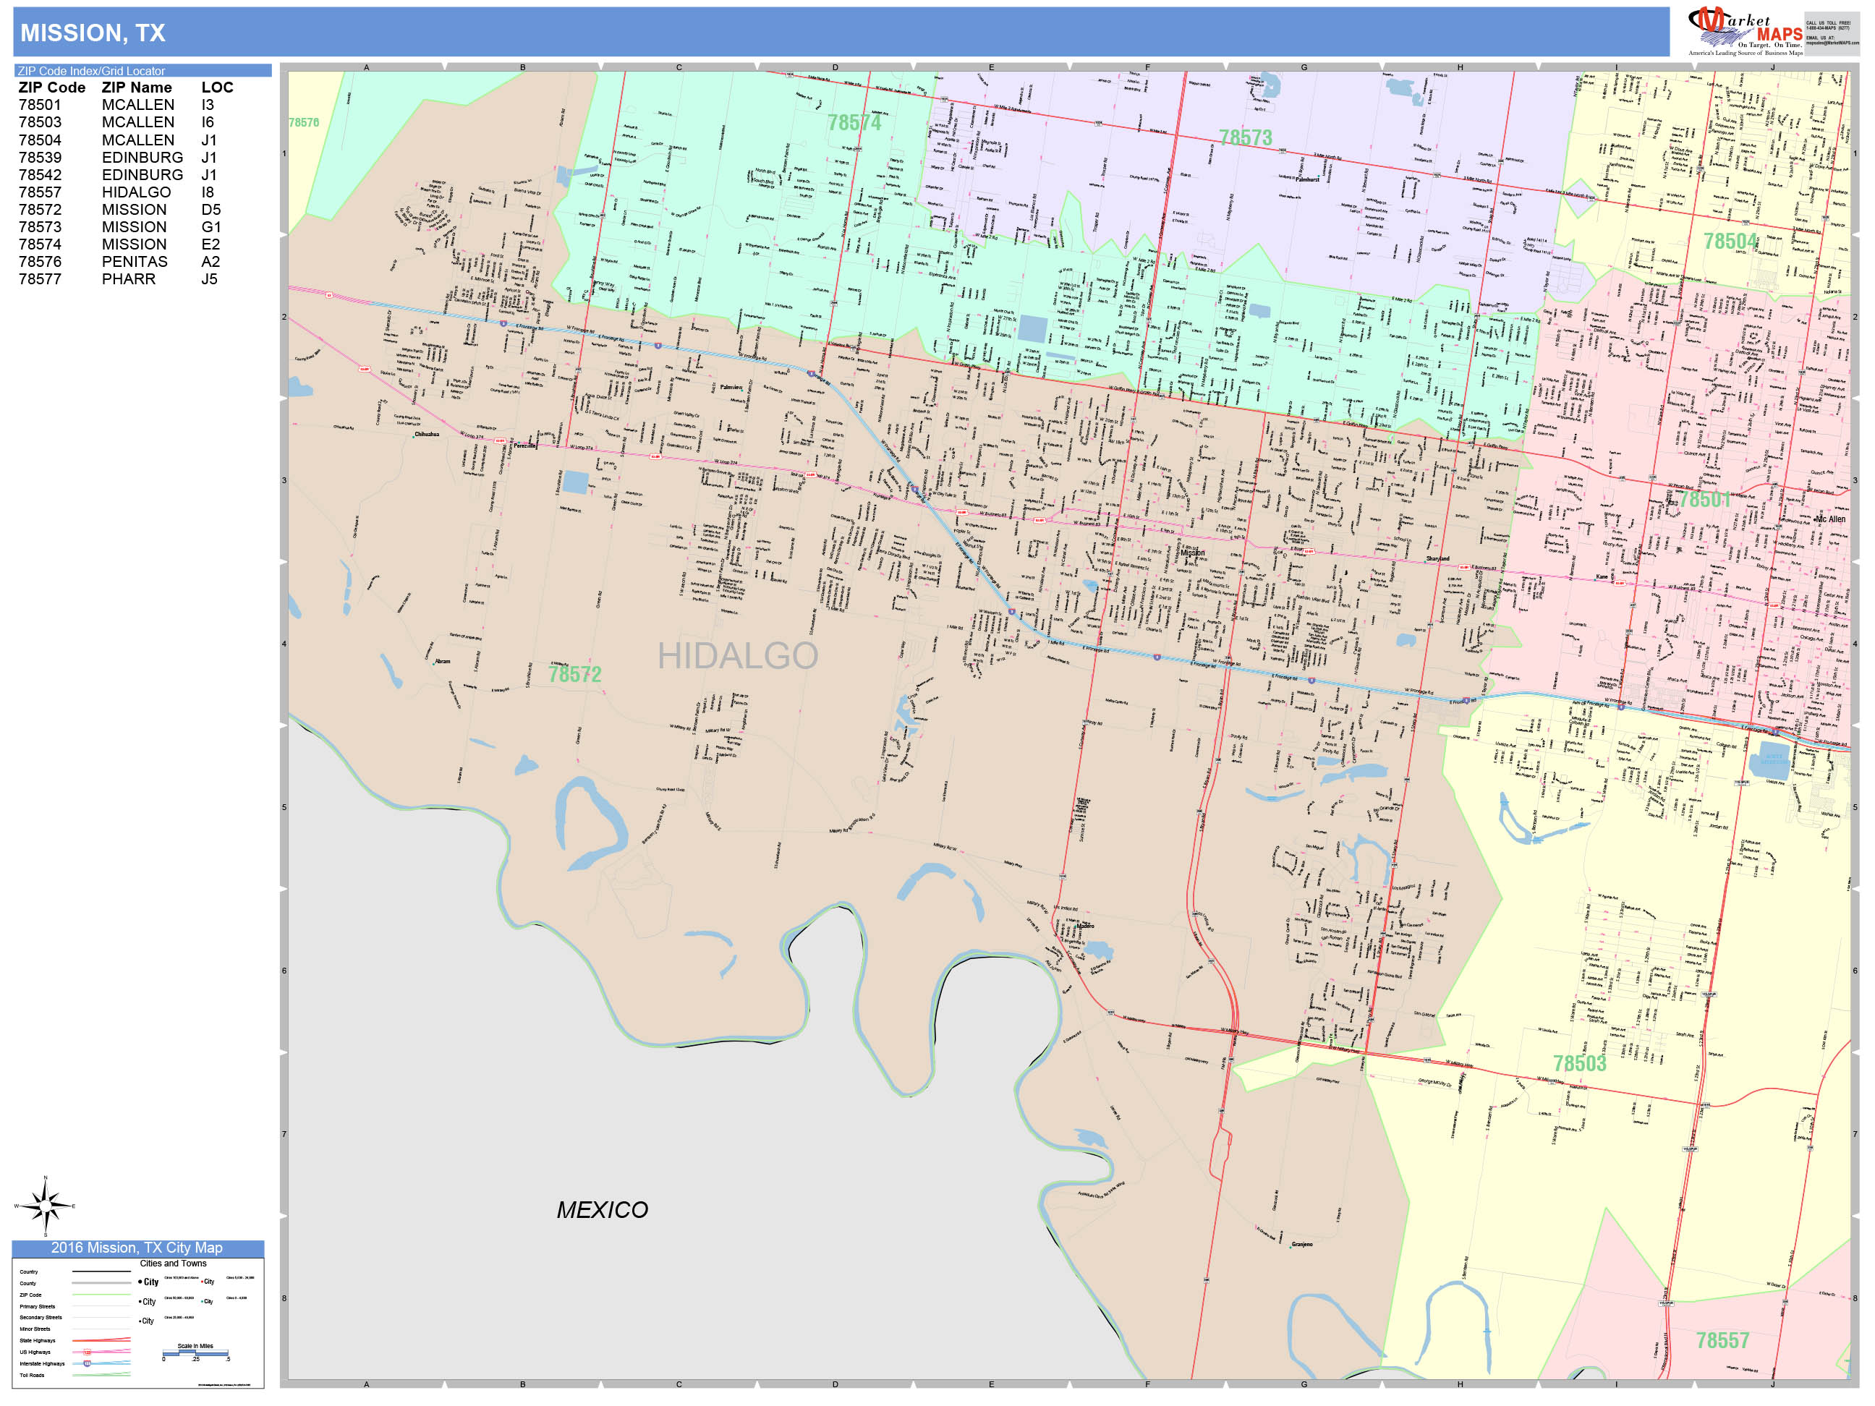
Task: Expand the Cities and Towns legend section
Action: point(174,1264)
